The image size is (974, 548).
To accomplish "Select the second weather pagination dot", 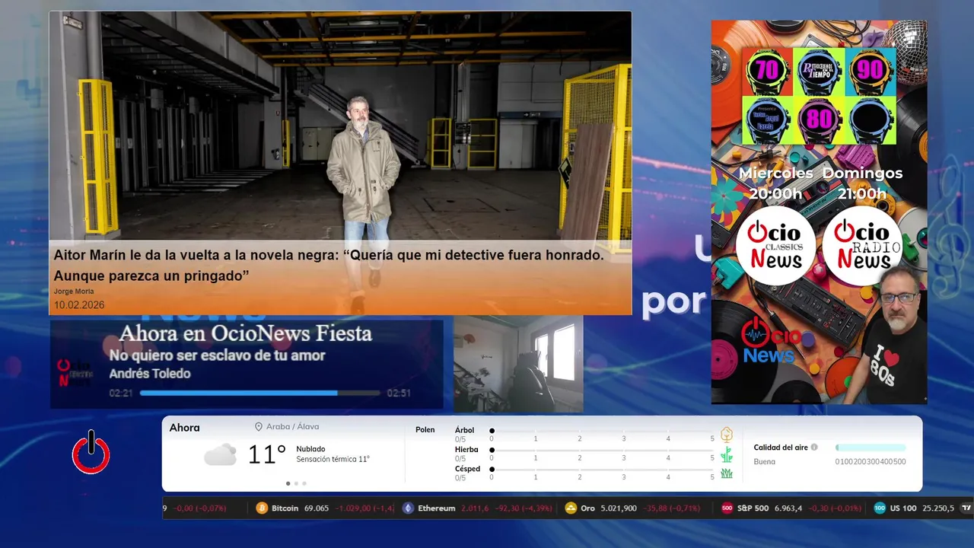I will pos(296,483).
